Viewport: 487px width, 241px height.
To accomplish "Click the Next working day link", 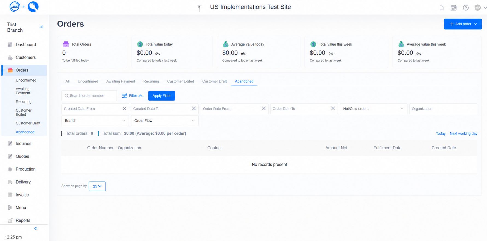I will pyautogui.click(x=463, y=133).
